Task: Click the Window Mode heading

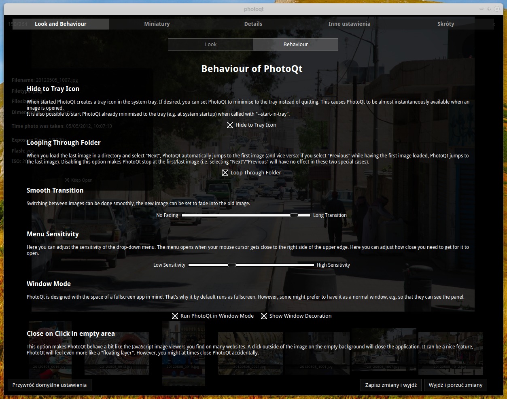Action: [x=49, y=284]
